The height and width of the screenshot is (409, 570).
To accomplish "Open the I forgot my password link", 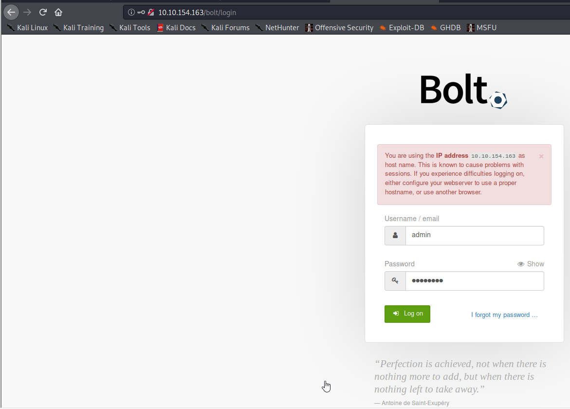I will [x=504, y=315].
